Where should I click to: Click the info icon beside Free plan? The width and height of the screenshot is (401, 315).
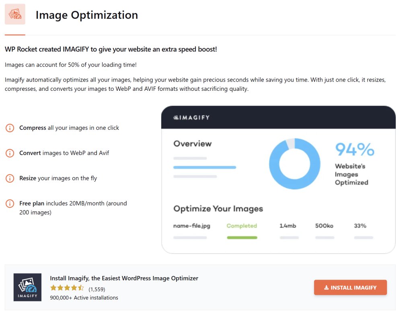tap(10, 203)
